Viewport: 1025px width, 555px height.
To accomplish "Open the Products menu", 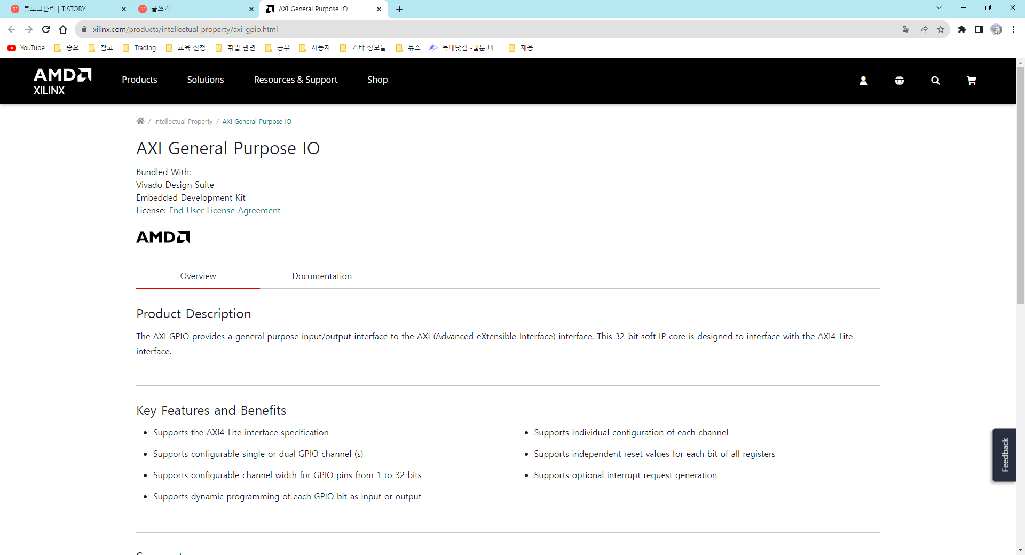I will click(x=139, y=80).
